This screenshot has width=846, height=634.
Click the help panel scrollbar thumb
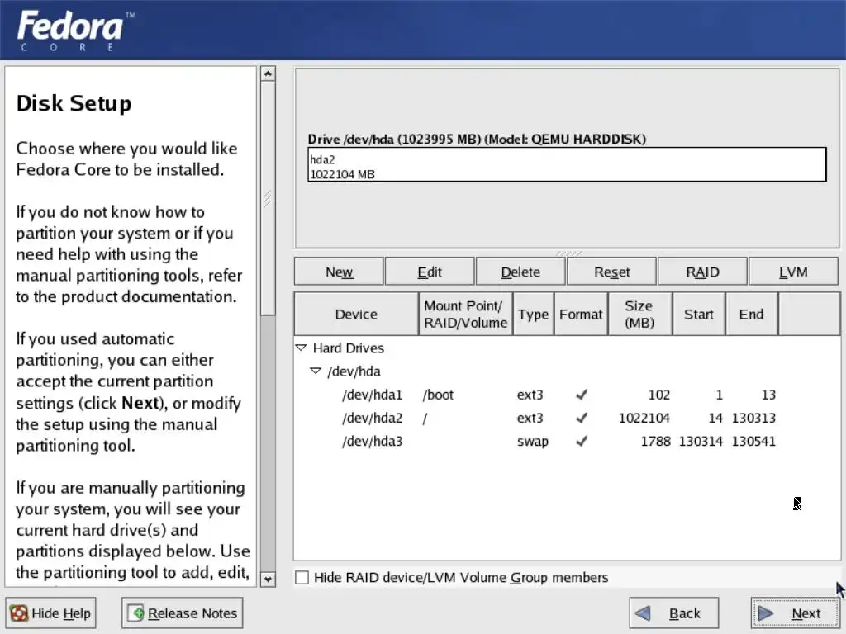click(x=268, y=198)
